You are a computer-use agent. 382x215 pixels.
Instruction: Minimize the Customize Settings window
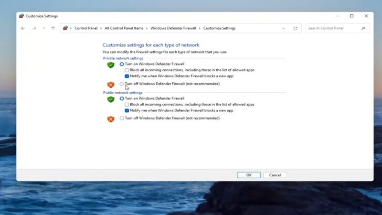point(338,16)
